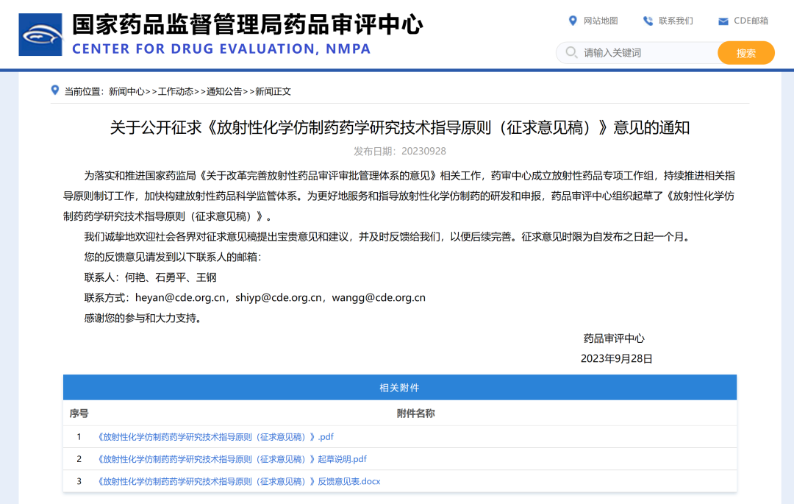Click the email wangg@cde.org.cn
This screenshot has width=794, height=504.
379,298
